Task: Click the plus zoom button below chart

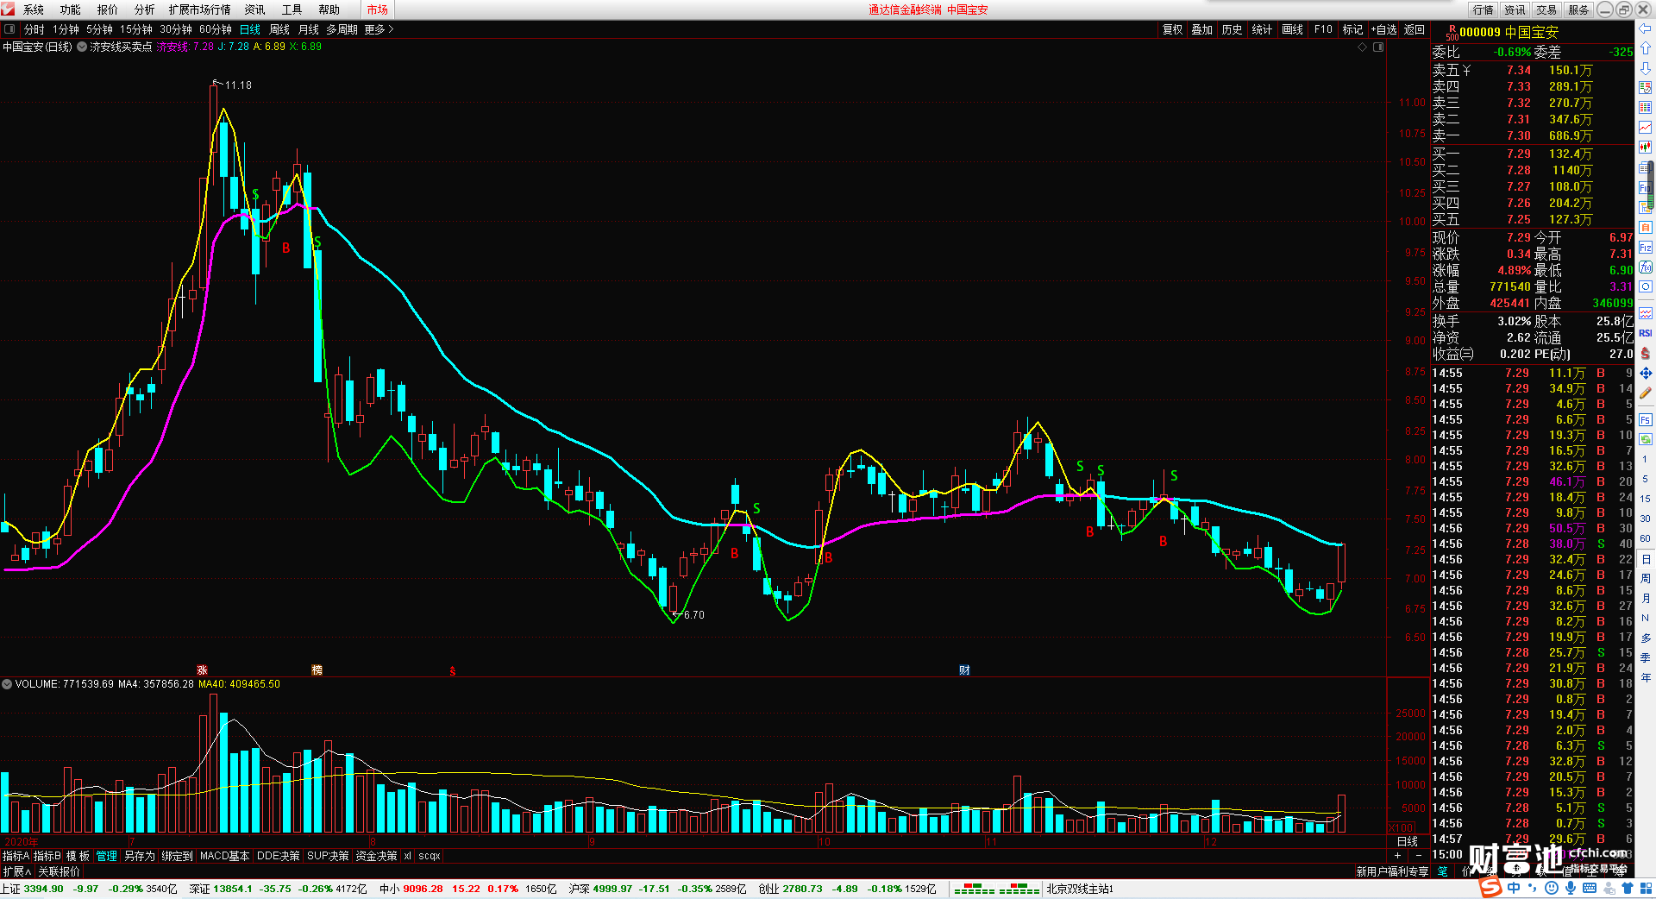Action: pos(1397,856)
